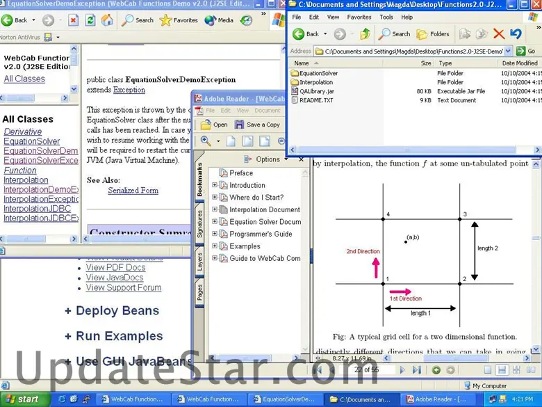542x407 pixels.
Task: Click the Fit Page icon in Reader
Action: pyautogui.click(x=247, y=141)
